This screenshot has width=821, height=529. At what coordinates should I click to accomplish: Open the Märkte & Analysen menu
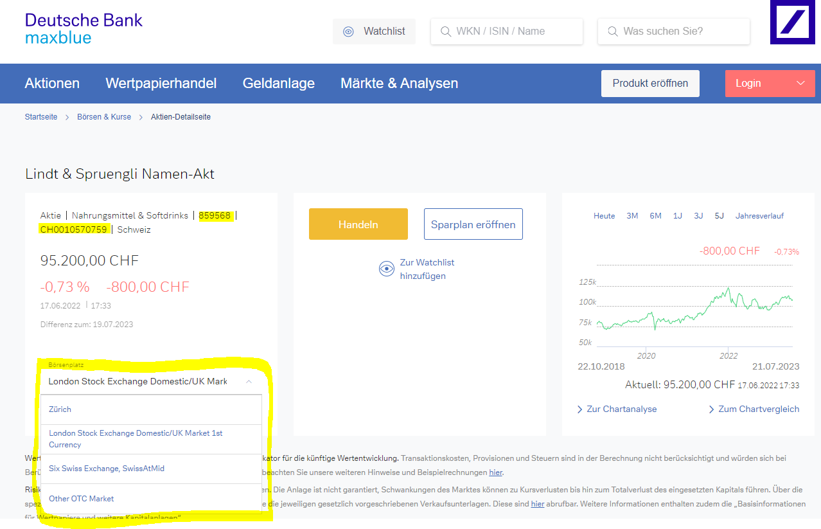399,83
